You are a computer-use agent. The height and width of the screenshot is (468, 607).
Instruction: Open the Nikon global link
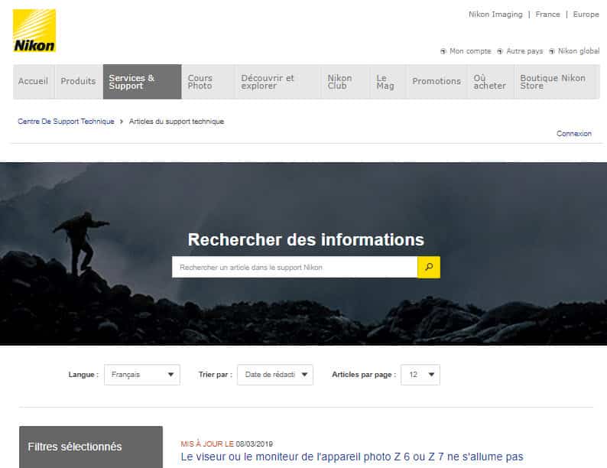(579, 51)
